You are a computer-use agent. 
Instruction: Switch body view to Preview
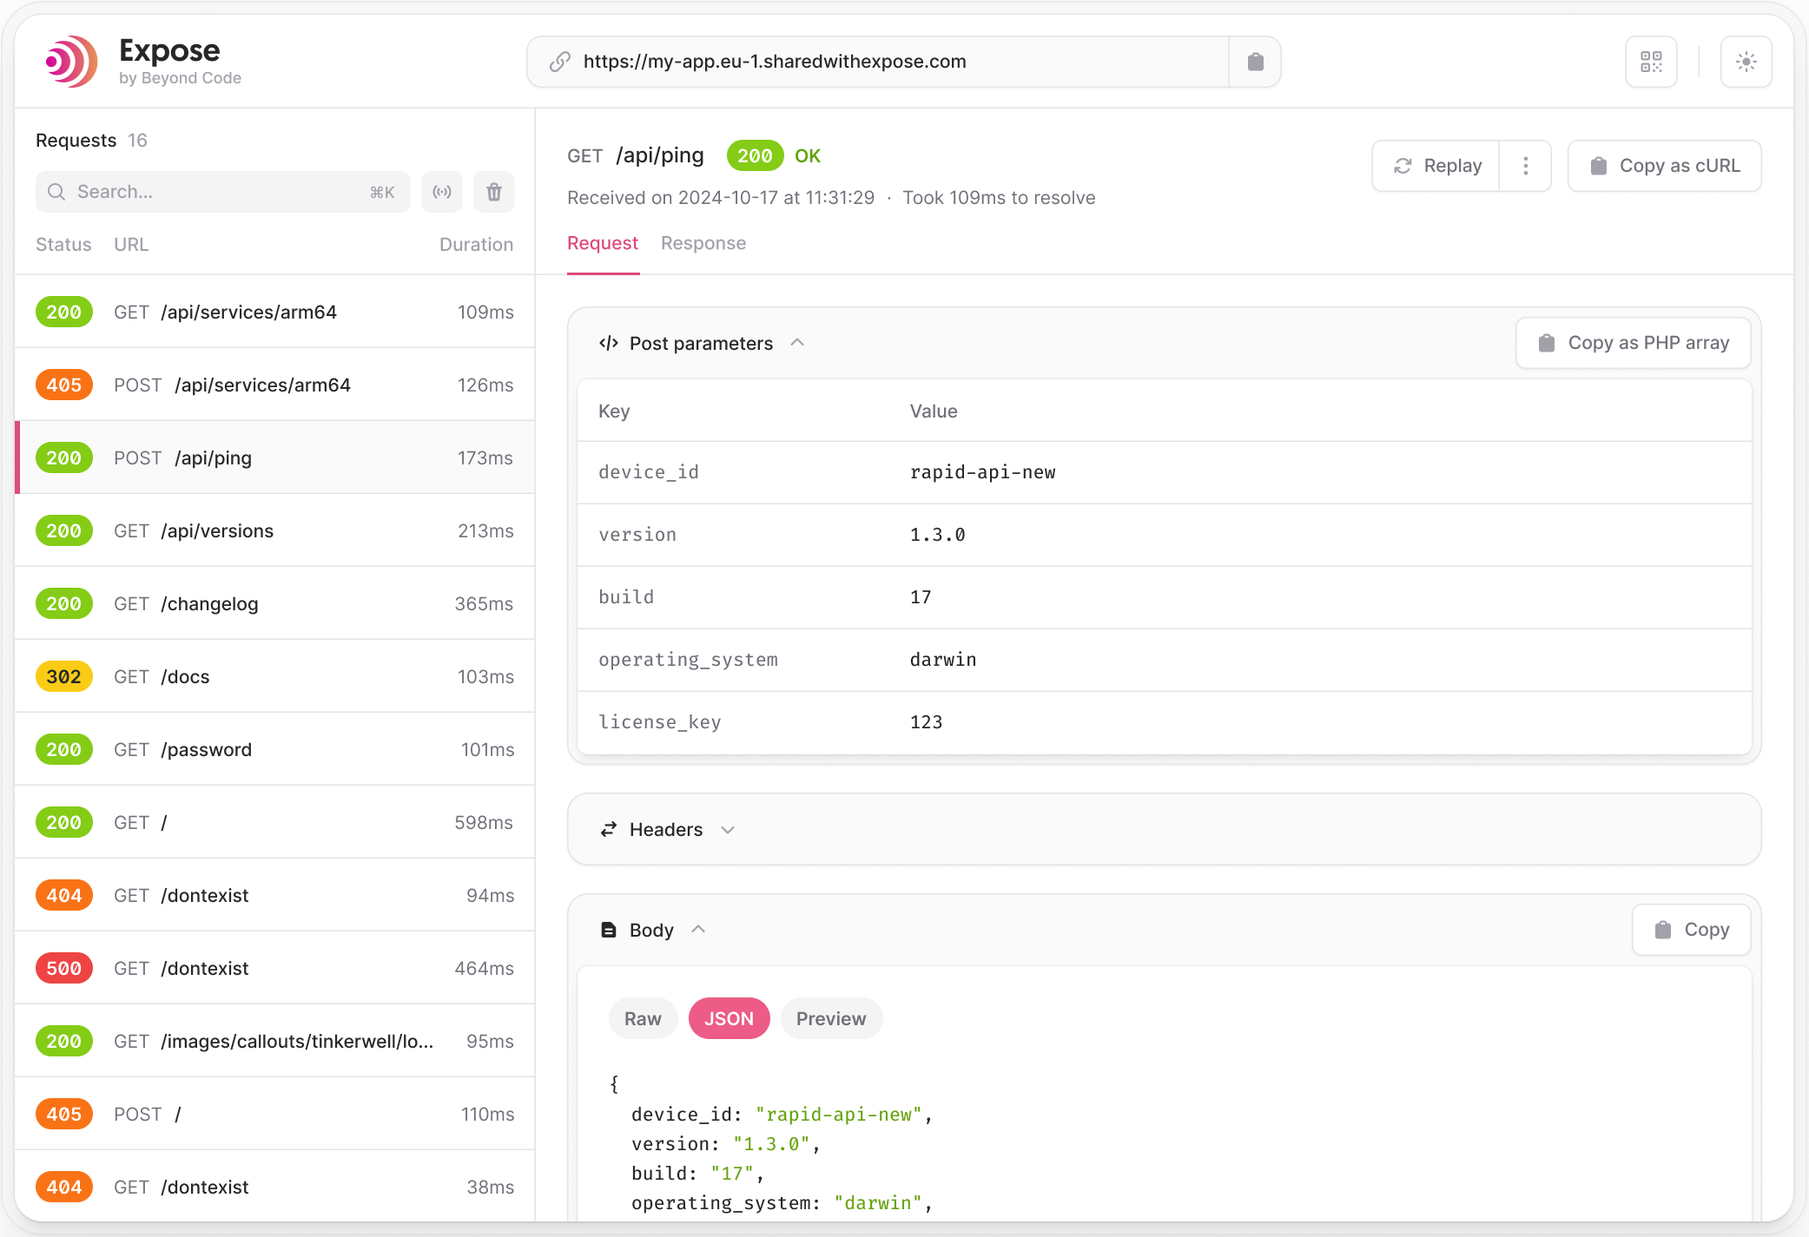click(830, 1018)
